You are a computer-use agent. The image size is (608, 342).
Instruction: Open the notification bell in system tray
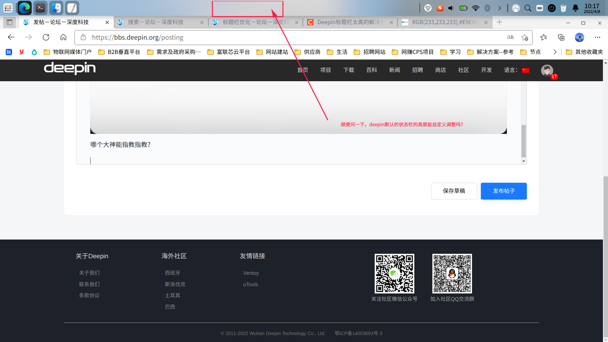click(x=575, y=8)
